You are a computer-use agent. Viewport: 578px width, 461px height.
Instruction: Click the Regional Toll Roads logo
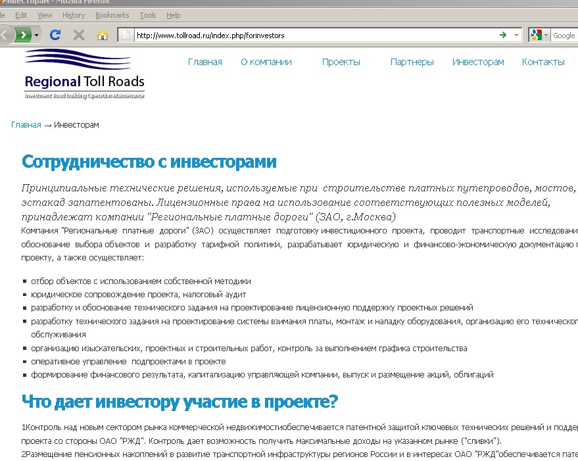pos(84,74)
